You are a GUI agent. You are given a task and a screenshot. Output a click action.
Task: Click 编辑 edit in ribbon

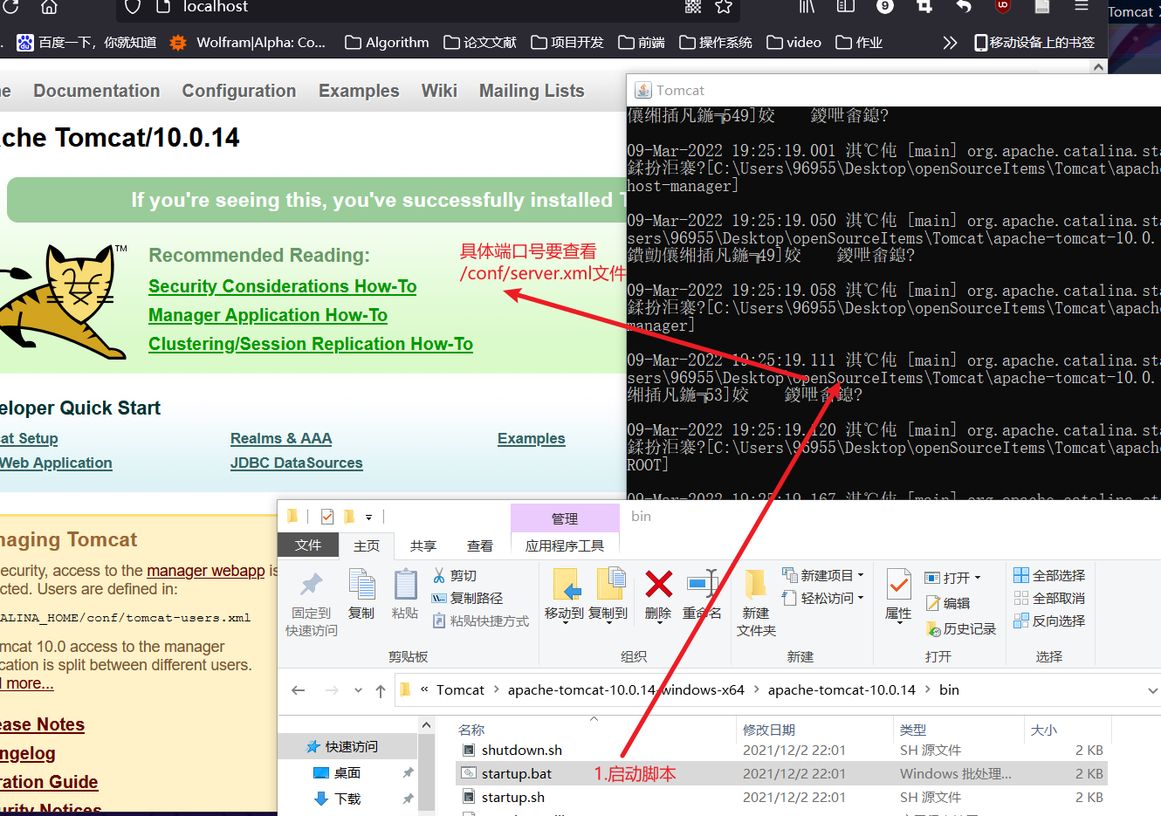click(948, 603)
